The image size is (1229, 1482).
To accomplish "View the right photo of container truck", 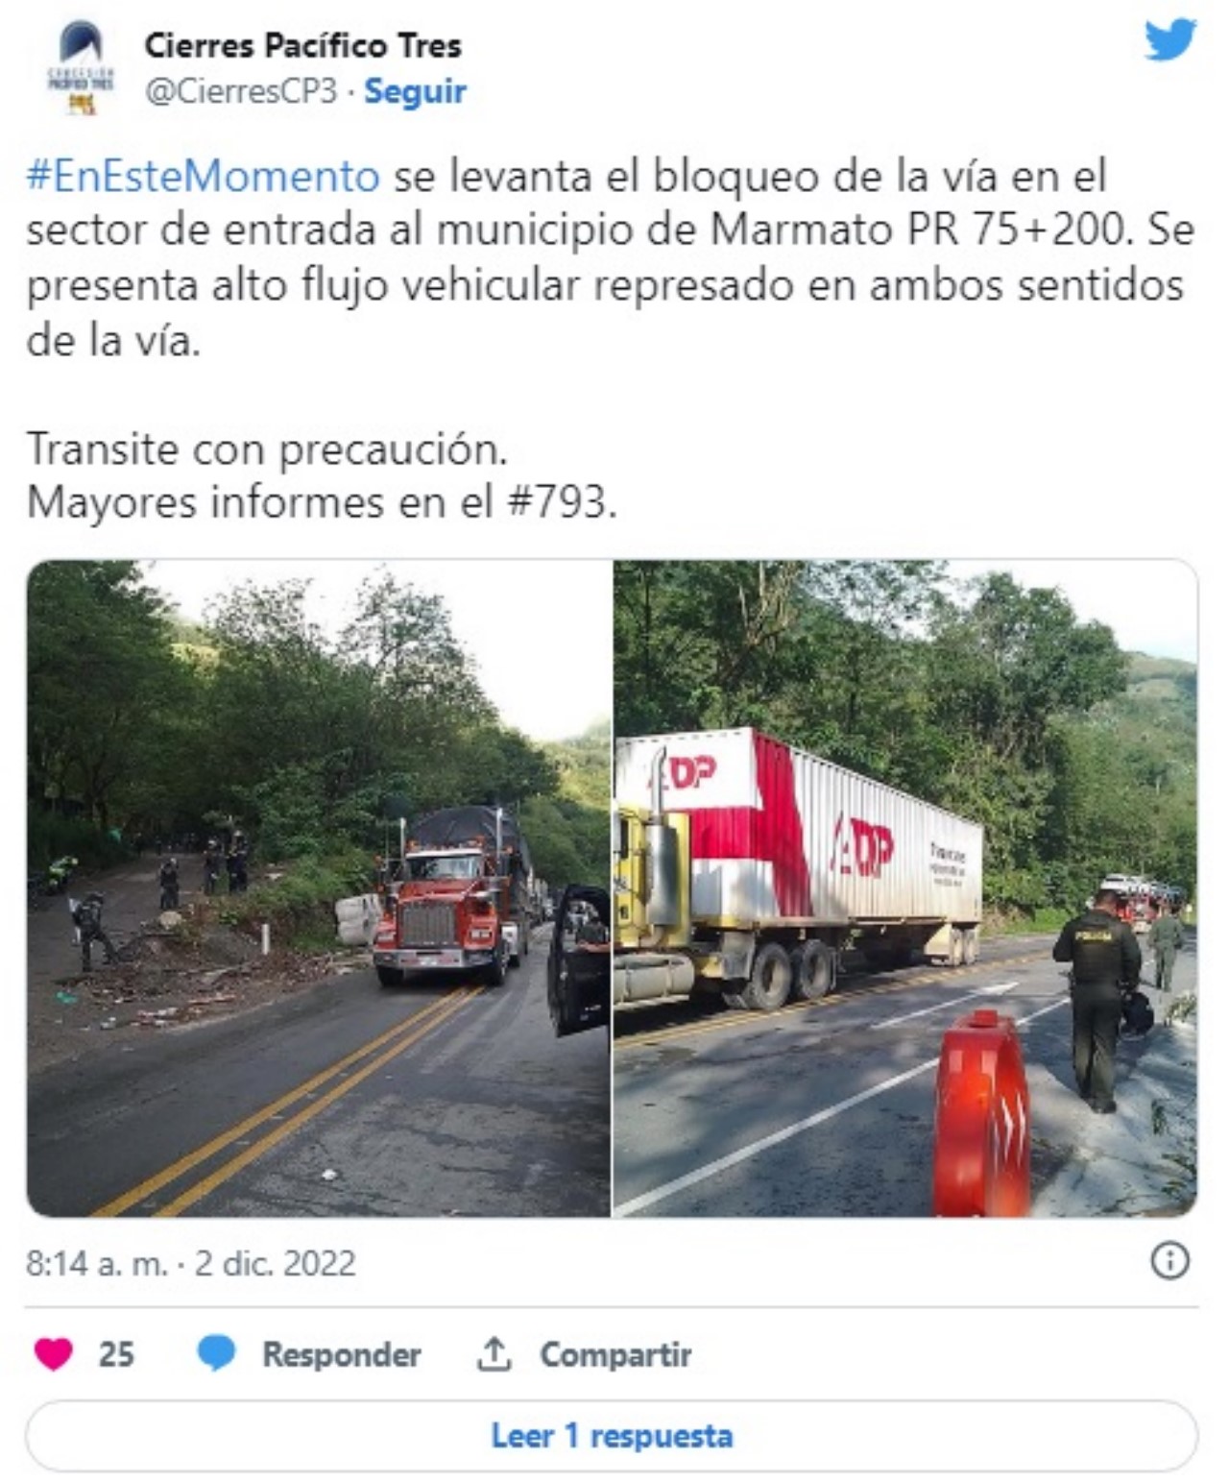I will 905,888.
